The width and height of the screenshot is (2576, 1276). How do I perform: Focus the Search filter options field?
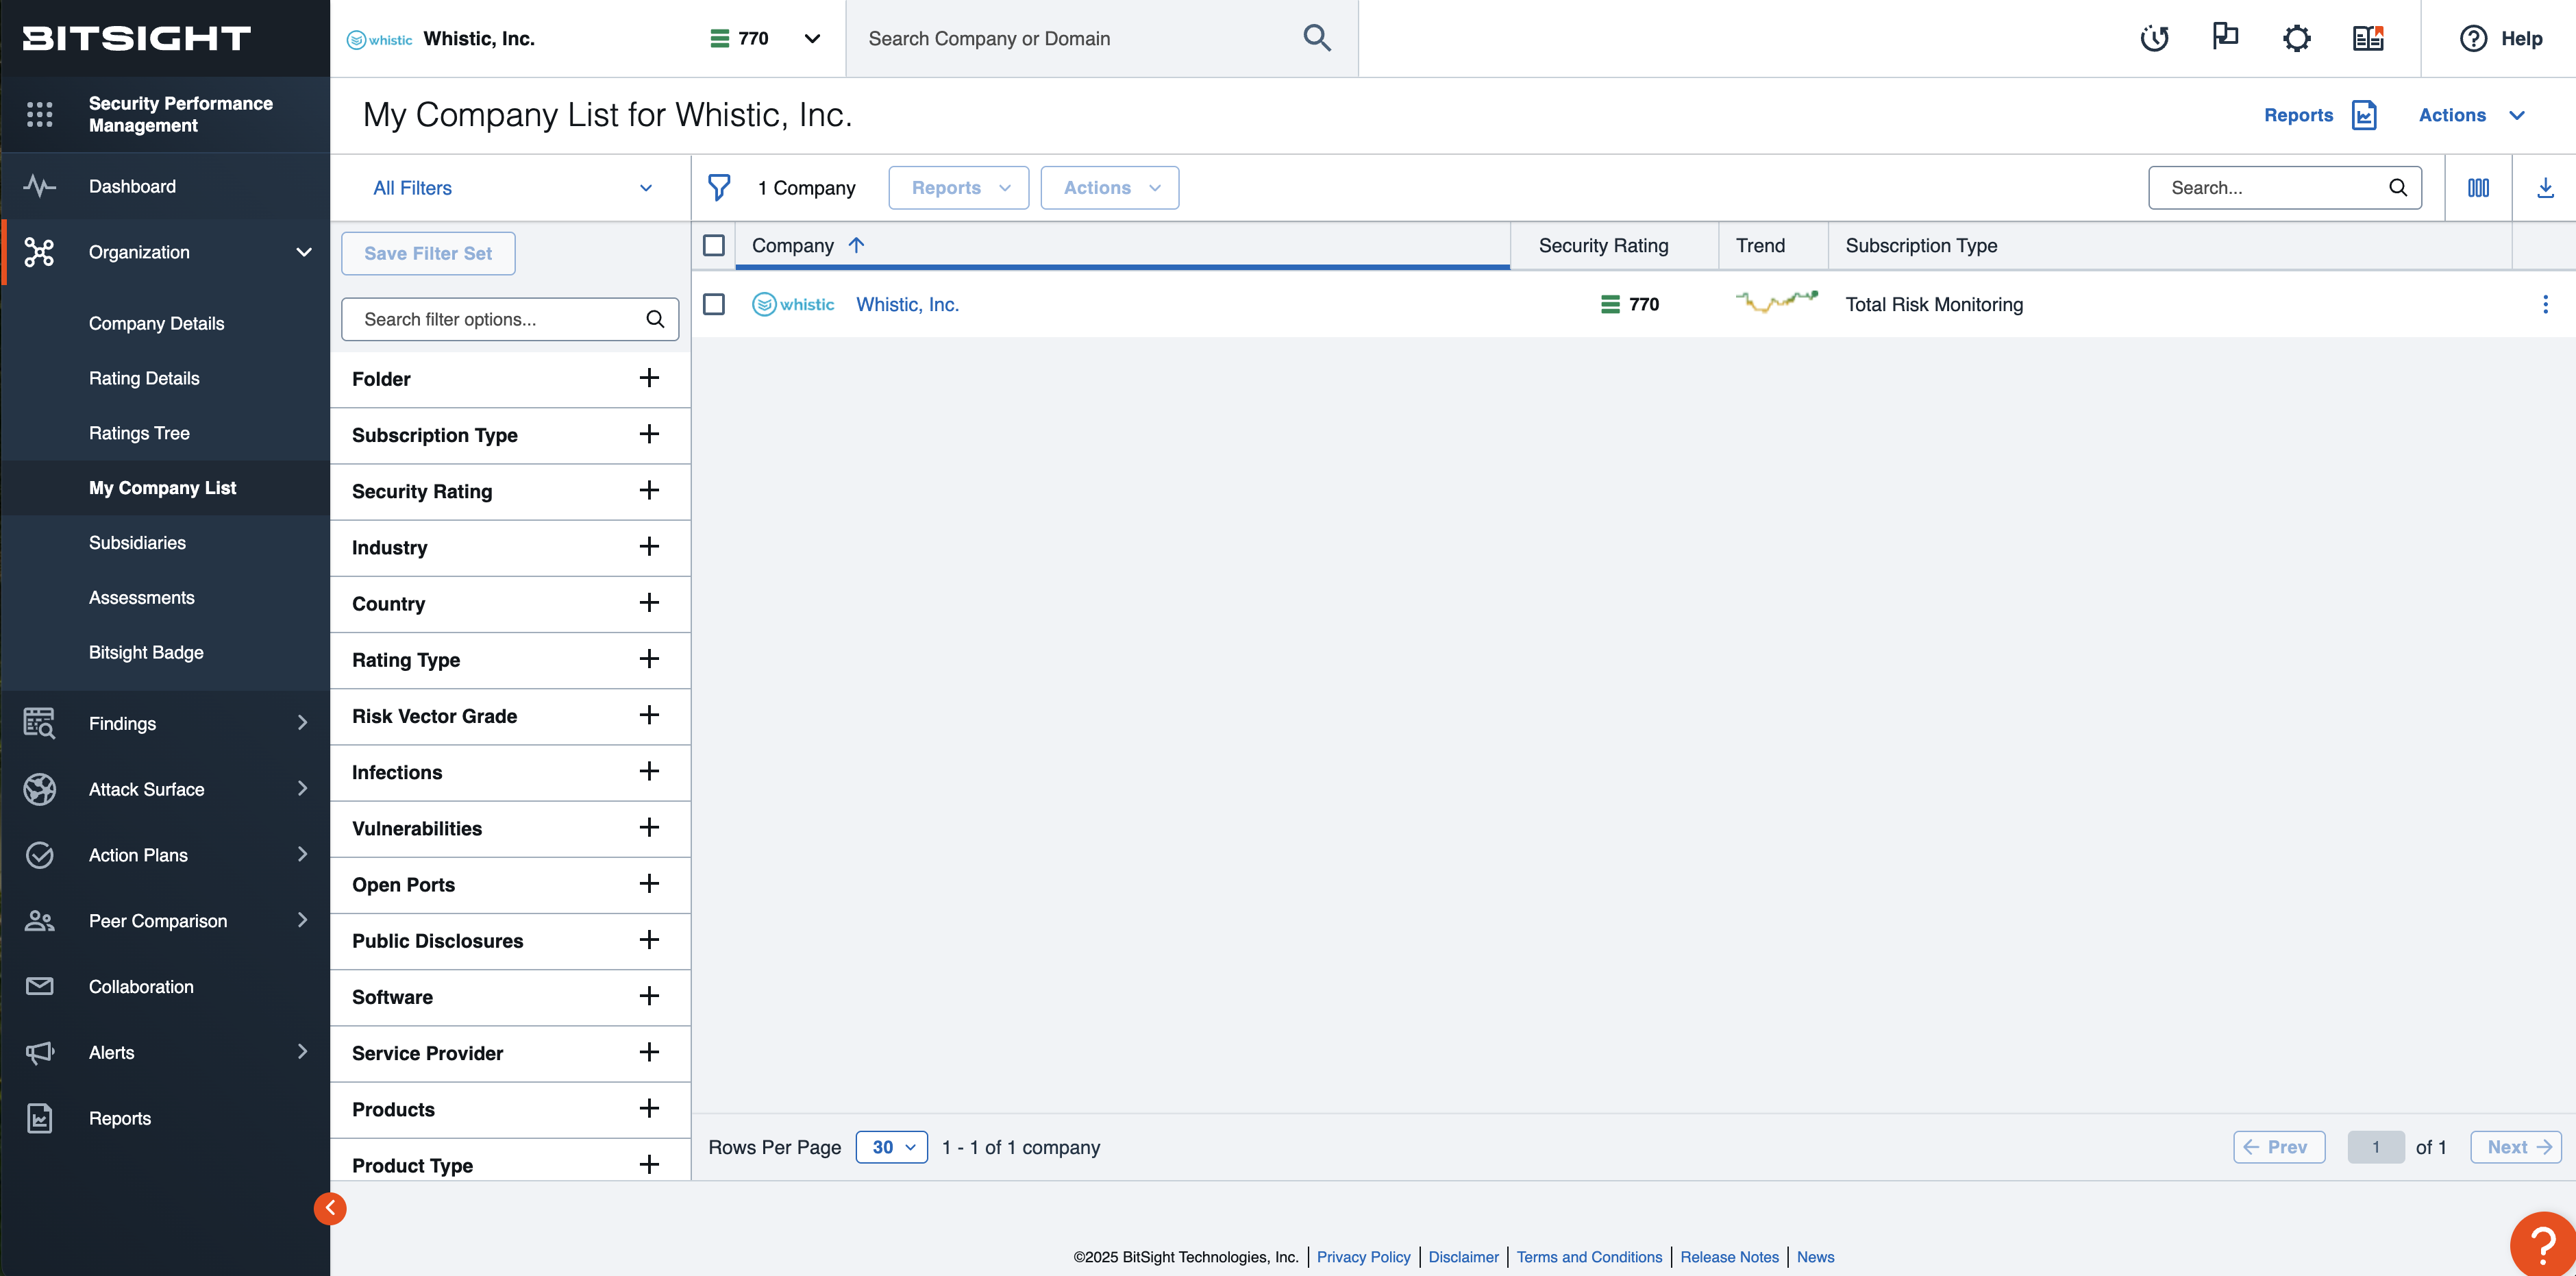pos(510,319)
